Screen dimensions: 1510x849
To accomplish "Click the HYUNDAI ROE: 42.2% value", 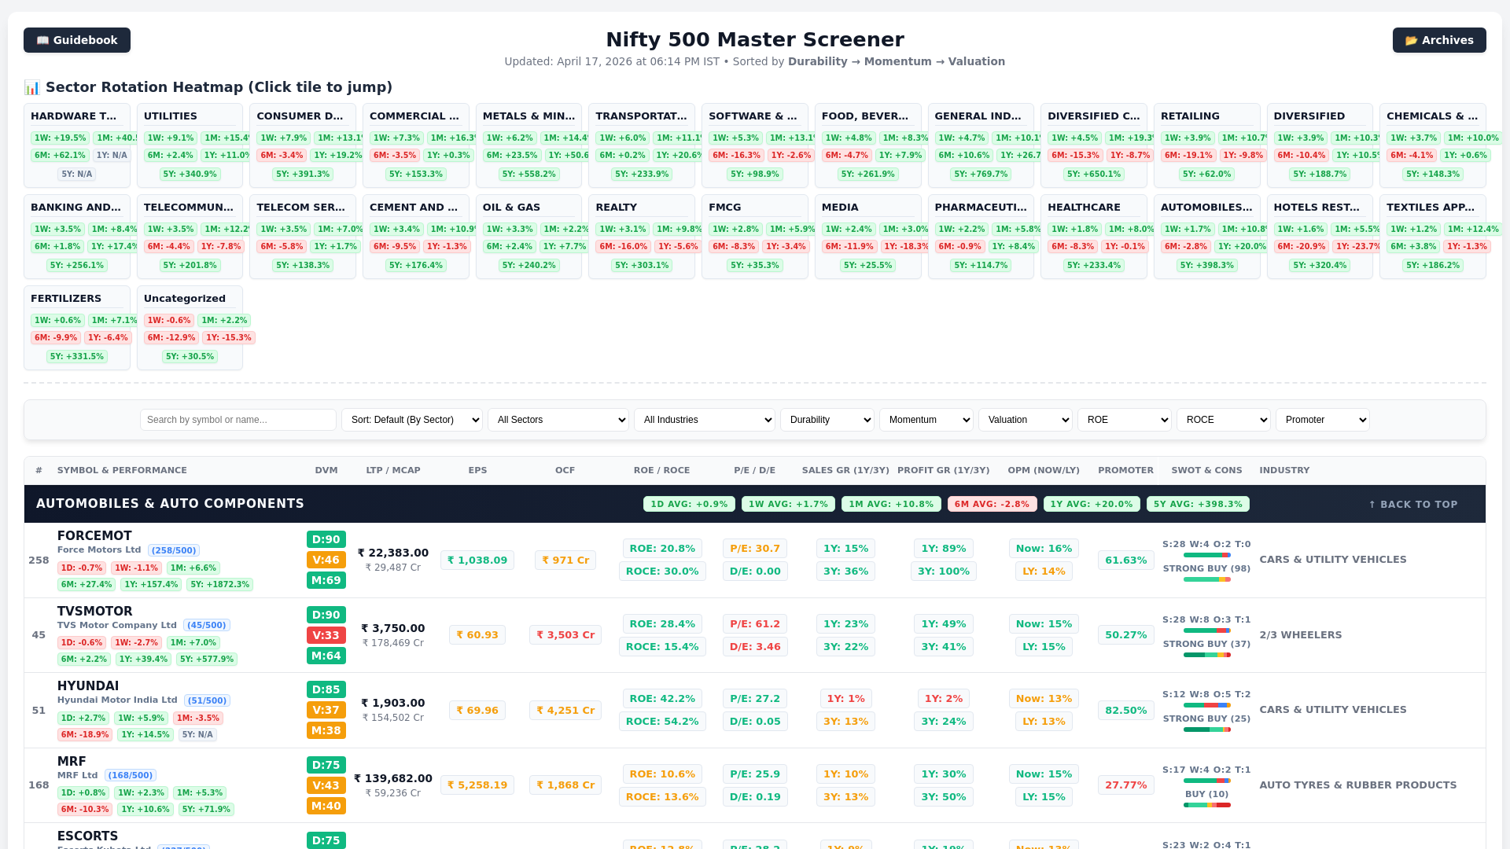I will 662,699.
